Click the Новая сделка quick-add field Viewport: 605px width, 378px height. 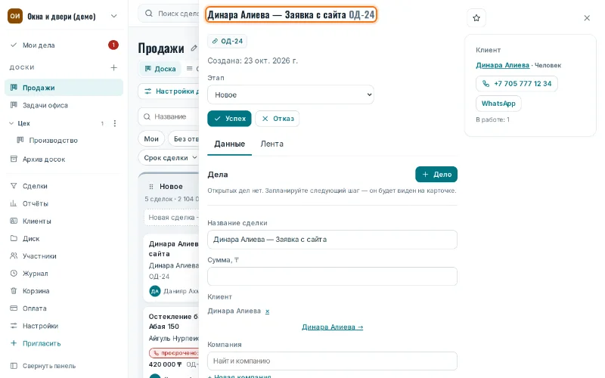click(x=172, y=218)
